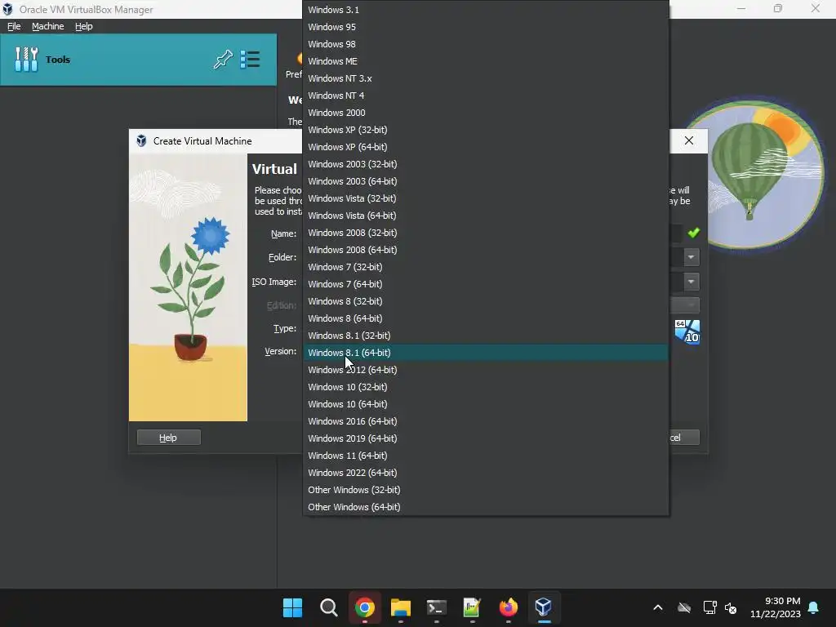Open notifications bell in taskbar
This screenshot has height=627, width=836.
click(814, 607)
